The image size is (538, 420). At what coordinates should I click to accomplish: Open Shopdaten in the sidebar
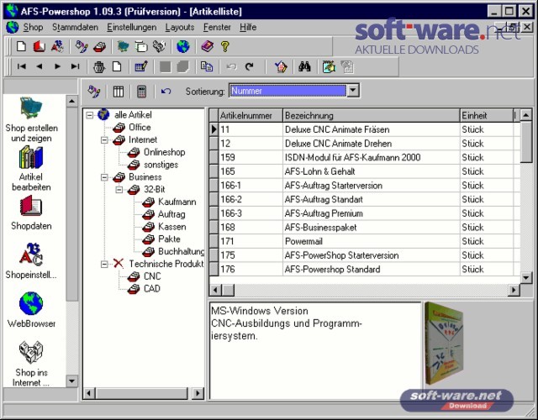31,213
